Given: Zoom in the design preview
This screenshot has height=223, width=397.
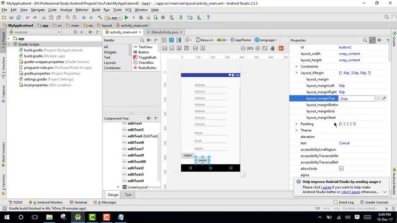Looking at the screenshot, I should point(258,48).
